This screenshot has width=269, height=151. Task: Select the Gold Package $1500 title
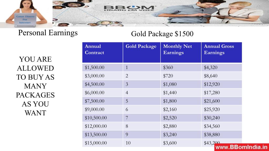[x=162, y=34]
